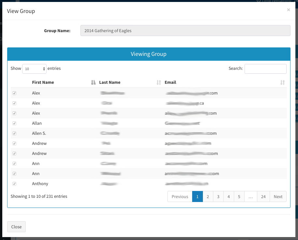This screenshot has height=240, width=298.
Task: Go to page 2 of results
Action: tap(208, 196)
